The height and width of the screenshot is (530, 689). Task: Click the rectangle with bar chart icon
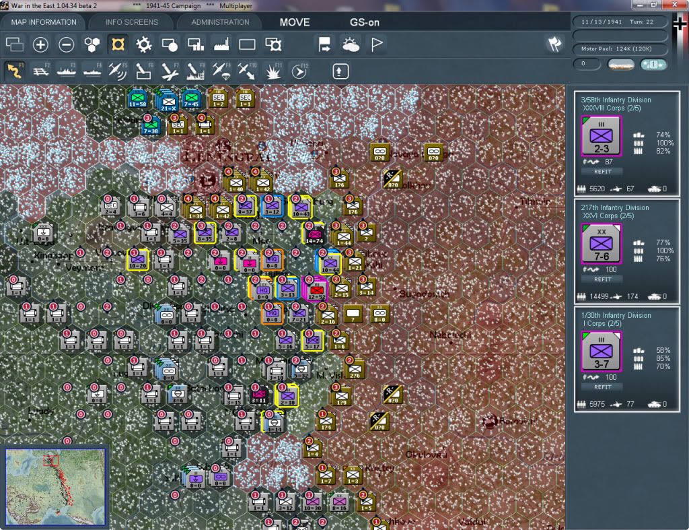tap(196, 44)
